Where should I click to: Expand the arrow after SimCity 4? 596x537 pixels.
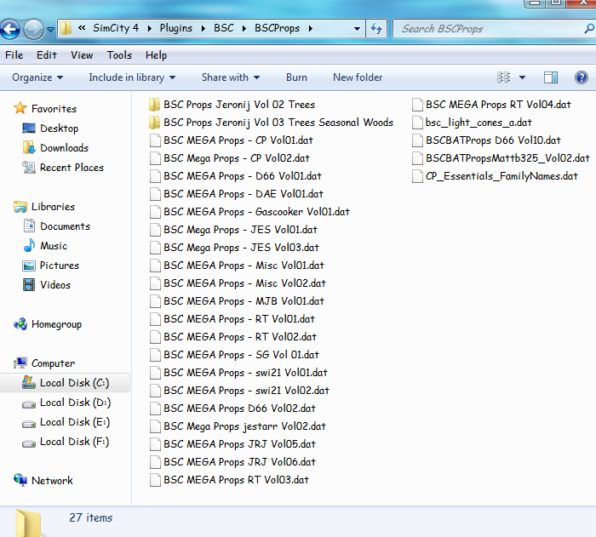click(x=149, y=28)
